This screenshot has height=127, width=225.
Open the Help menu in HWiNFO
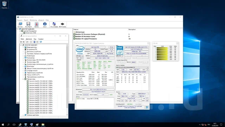47,20
